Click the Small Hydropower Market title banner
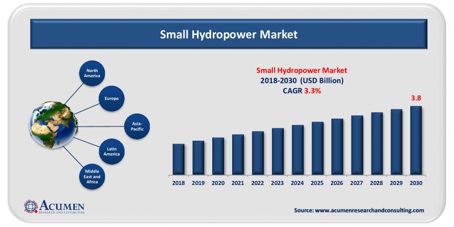 tap(229, 34)
